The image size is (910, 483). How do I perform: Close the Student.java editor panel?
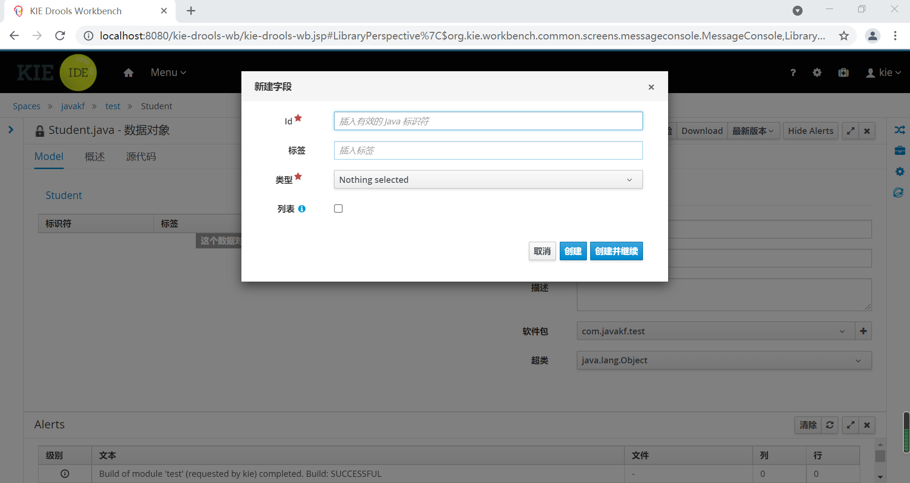[867, 131]
